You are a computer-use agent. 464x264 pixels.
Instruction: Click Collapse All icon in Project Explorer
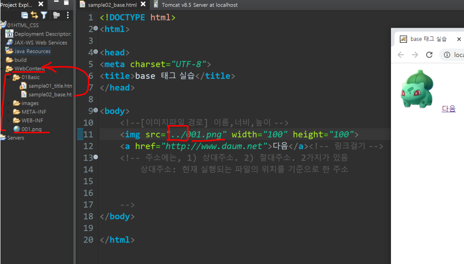point(25,15)
